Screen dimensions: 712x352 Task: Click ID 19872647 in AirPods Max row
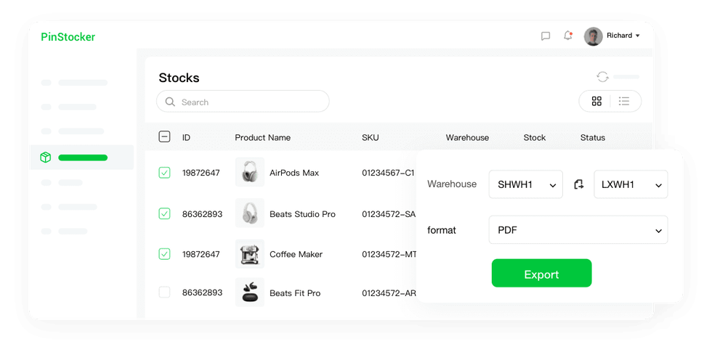201,173
